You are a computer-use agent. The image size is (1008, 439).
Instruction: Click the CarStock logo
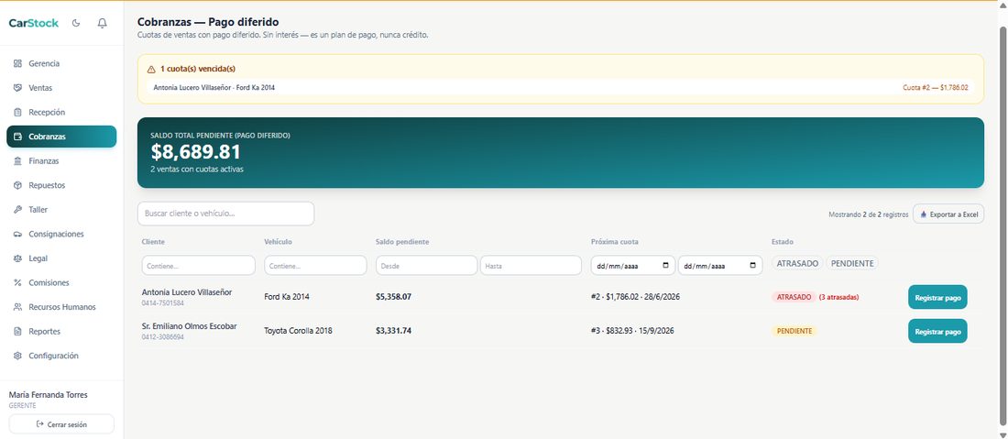(33, 23)
